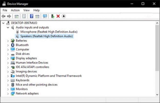The image size is (160, 103).
Task: Open the Action menu
Action: (15, 10)
